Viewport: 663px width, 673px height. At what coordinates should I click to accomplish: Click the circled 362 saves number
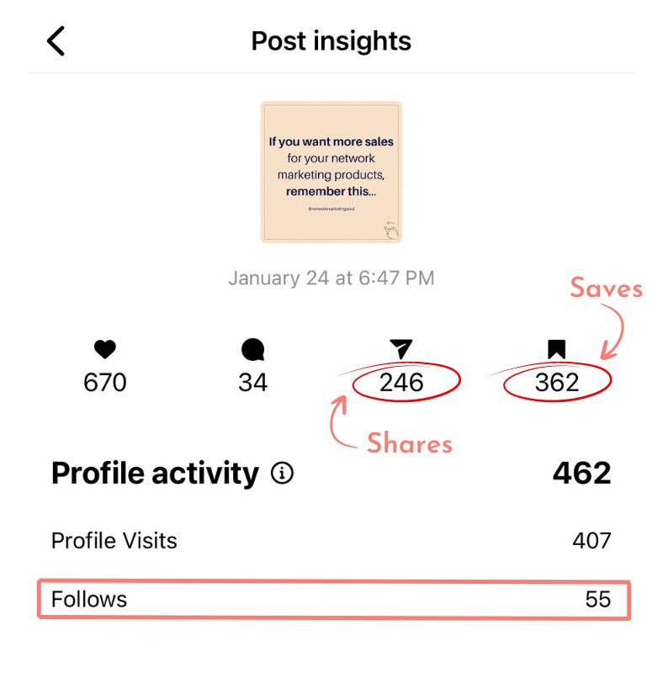click(557, 384)
